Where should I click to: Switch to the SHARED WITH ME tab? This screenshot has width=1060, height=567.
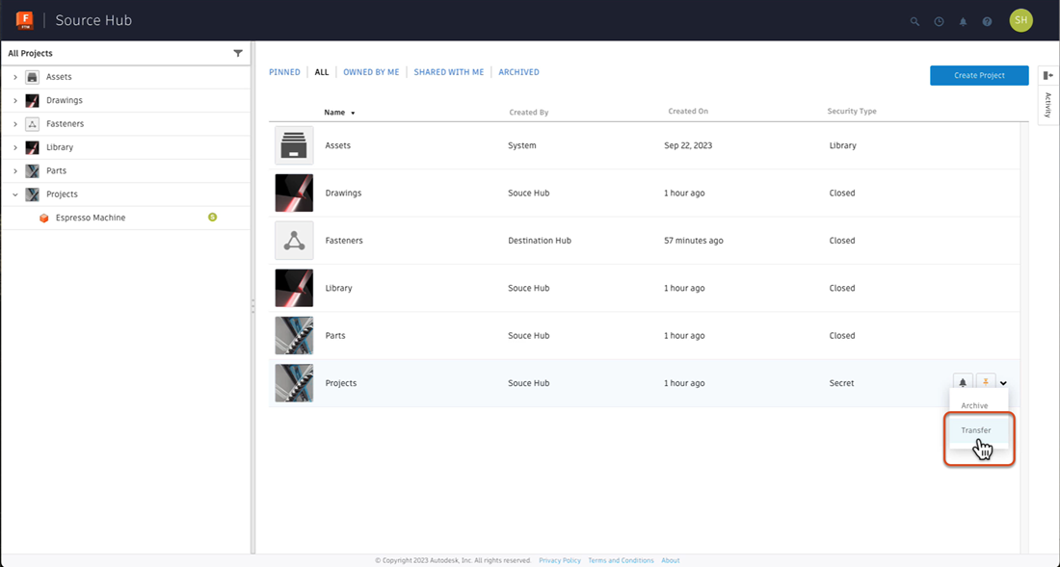click(449, 72)
